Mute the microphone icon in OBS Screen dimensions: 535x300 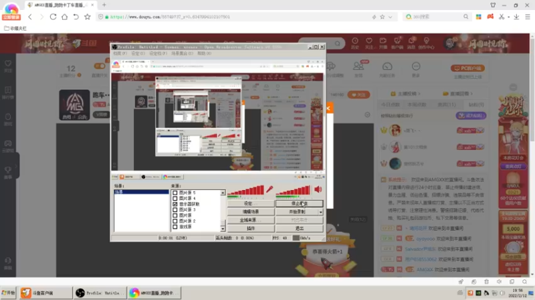pyautogui.click(x=270, y=189)
